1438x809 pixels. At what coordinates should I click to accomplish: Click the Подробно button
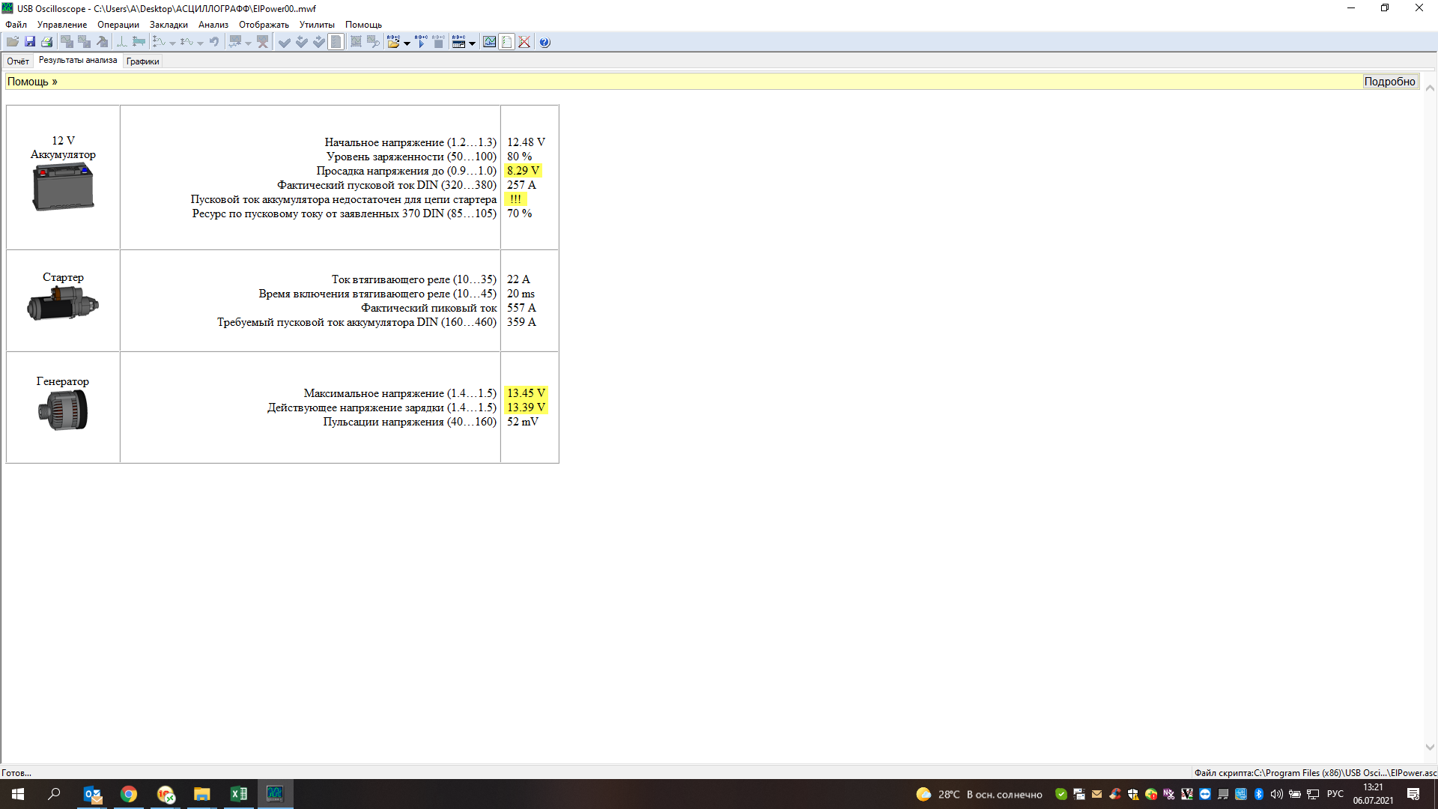(x=1389, y=82)
